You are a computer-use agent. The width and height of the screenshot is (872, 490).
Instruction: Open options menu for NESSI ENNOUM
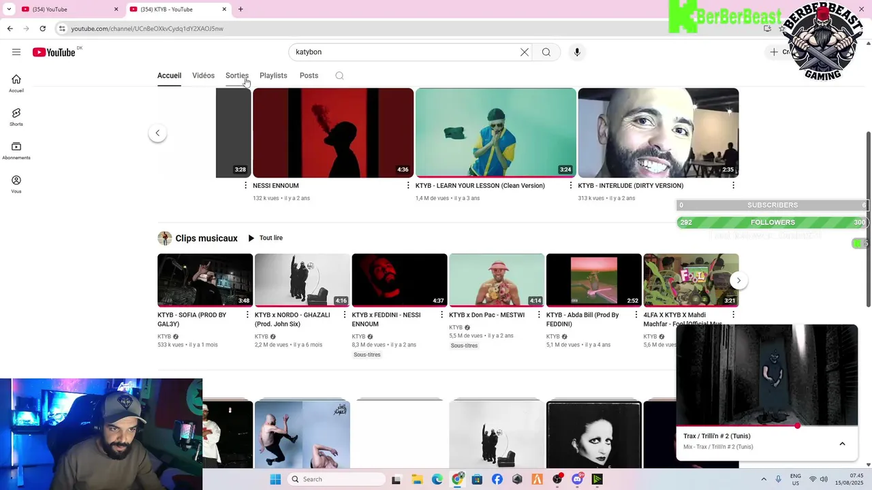(408, 185)
